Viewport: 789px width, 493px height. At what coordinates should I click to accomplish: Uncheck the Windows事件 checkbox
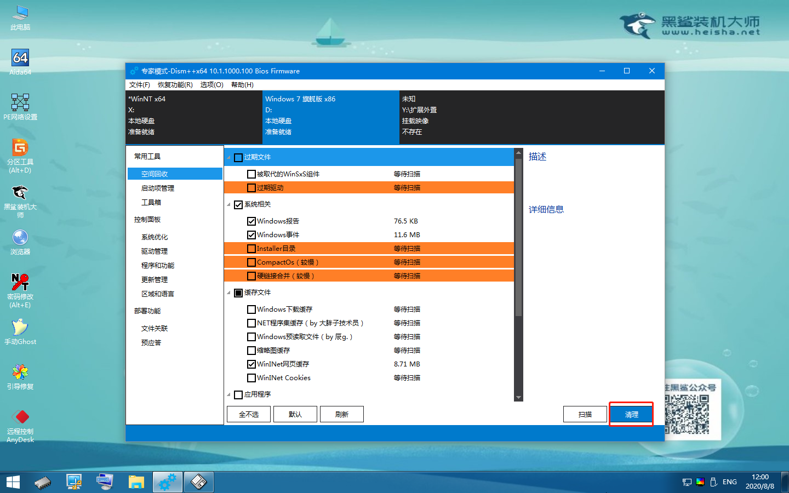click(x=251, y=235)
